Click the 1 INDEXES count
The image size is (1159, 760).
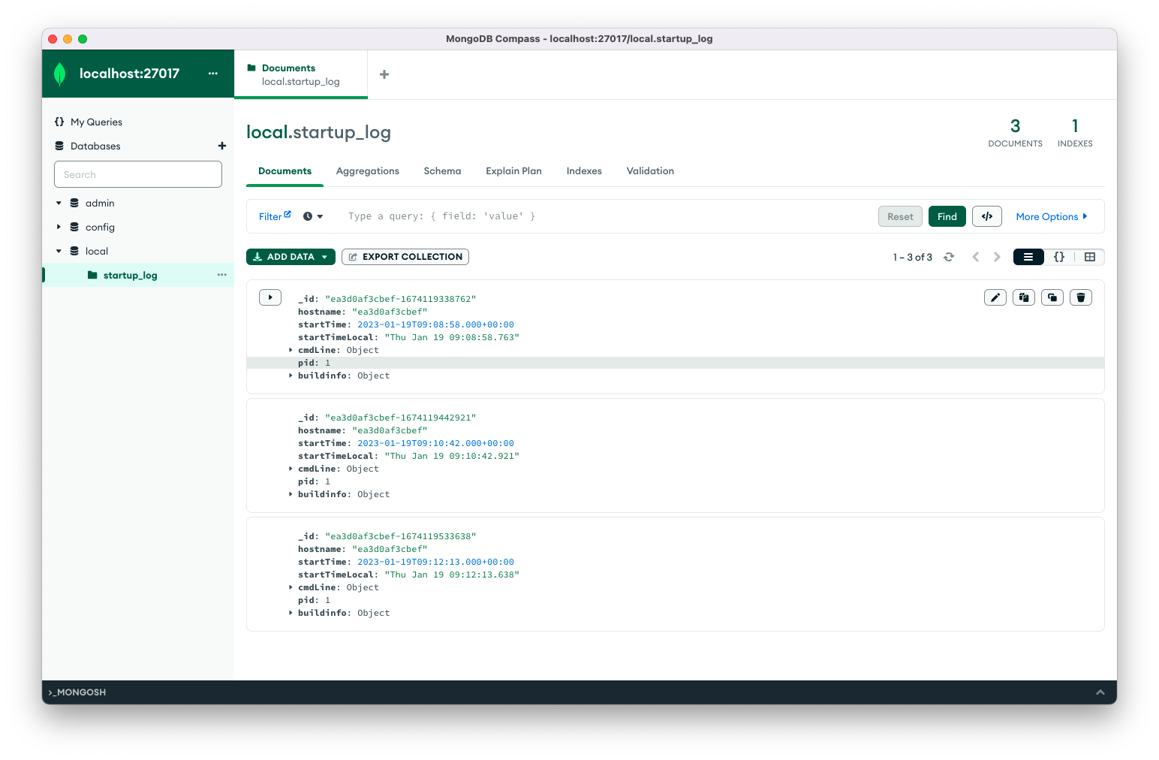[1075, 133]
